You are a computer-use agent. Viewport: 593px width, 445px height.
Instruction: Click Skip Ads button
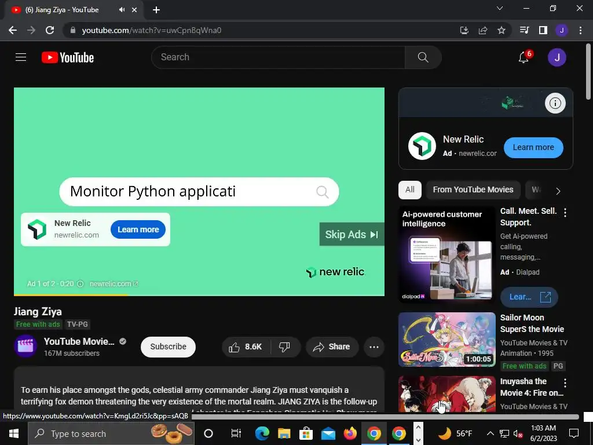point(352,235)
